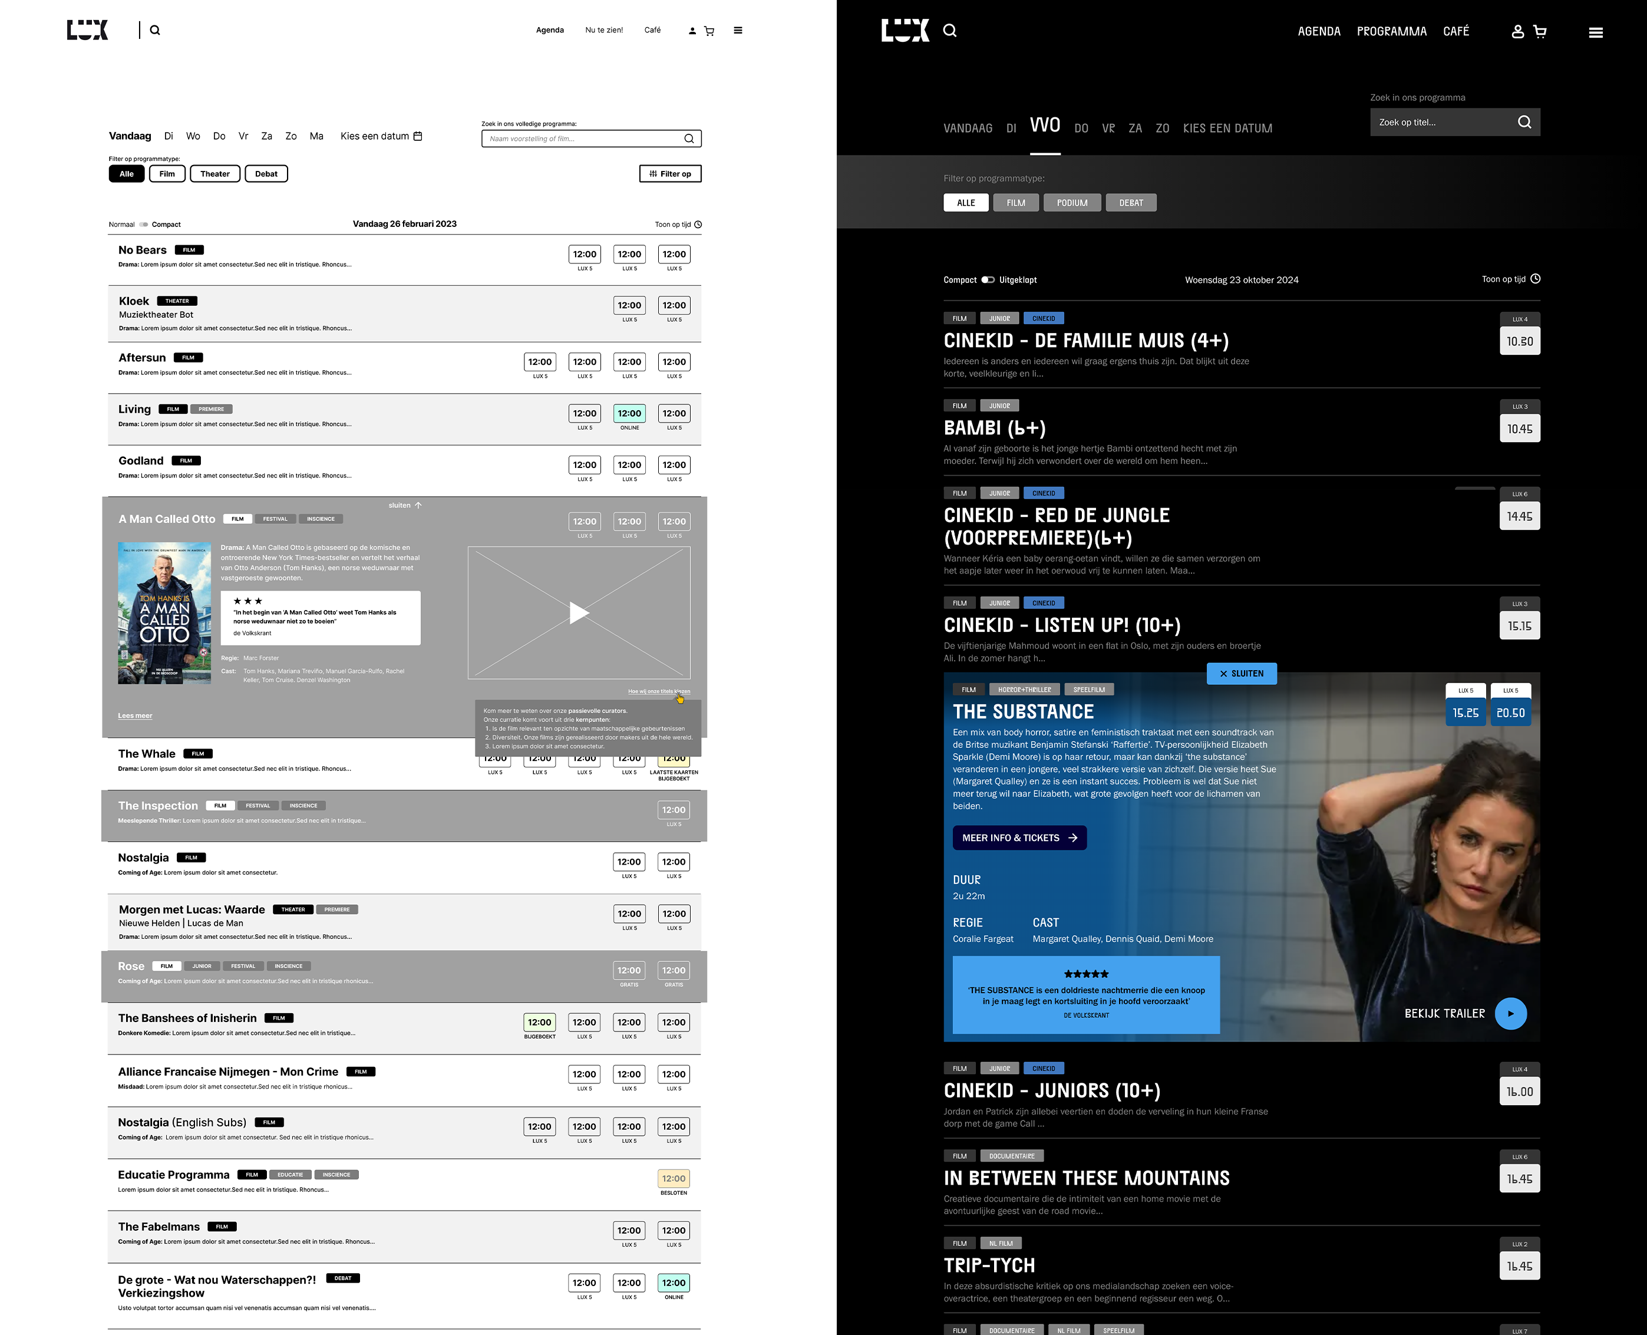Screen dimensions: 1647x1335
Task: Click Meer info & tickets button
Action: point(1019,838)
